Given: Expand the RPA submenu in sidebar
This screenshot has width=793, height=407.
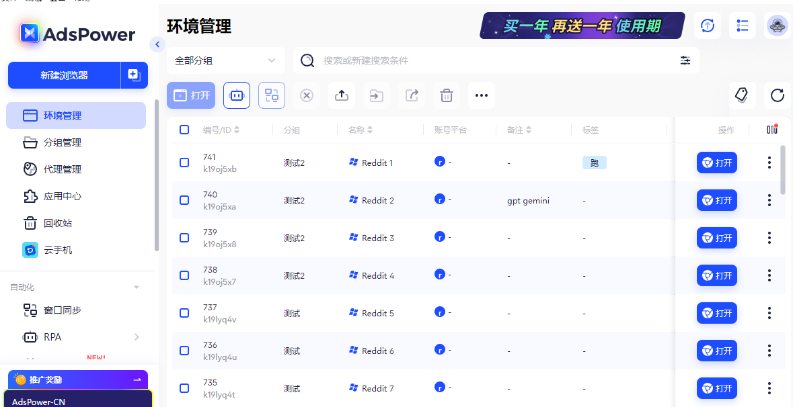Looking at the screenshot, I should 137,337.
